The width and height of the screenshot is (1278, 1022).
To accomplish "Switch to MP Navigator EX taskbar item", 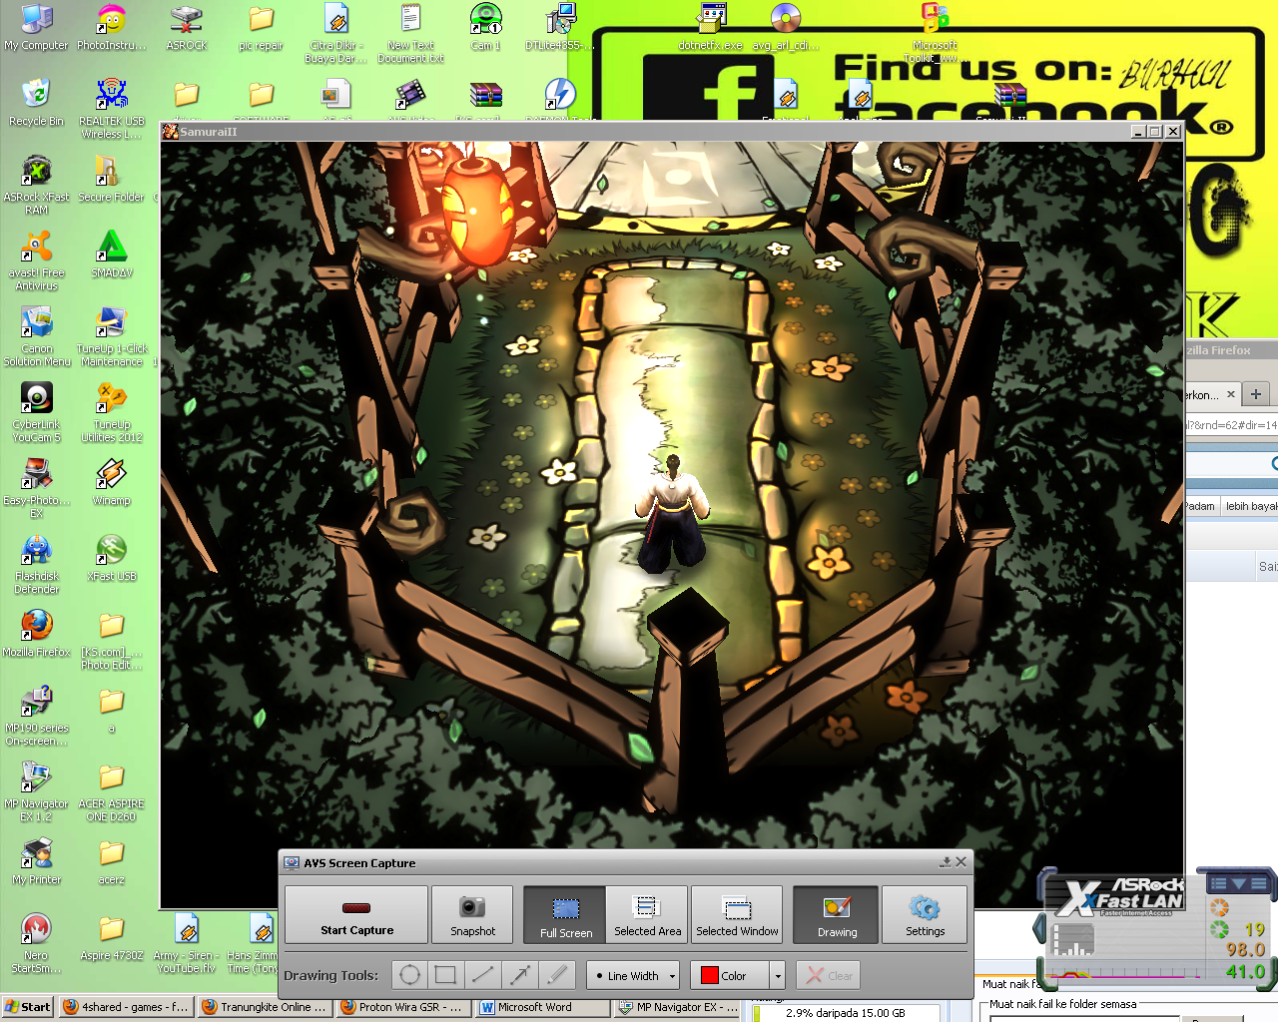I will tap(678, 1007).
